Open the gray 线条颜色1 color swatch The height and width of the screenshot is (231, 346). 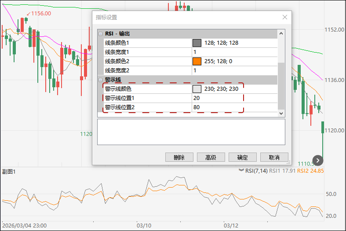197,43
